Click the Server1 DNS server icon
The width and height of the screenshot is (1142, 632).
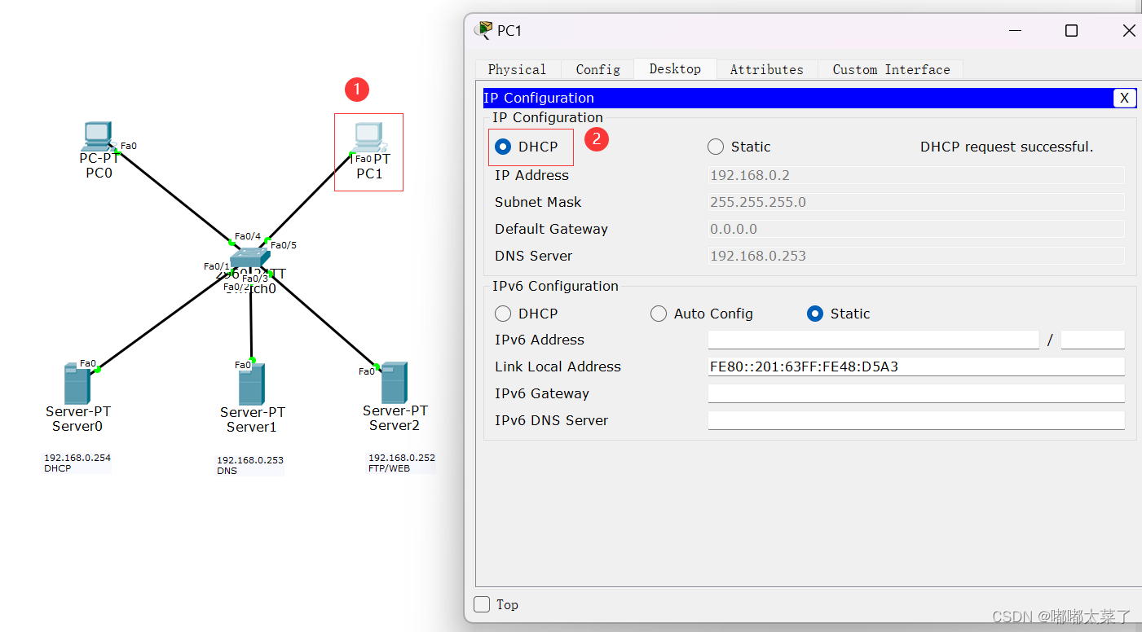(251, 384)
